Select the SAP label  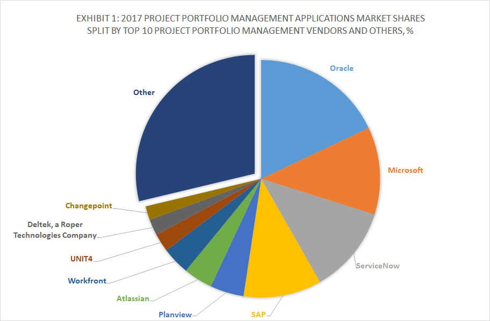click(x=258, y=312)
